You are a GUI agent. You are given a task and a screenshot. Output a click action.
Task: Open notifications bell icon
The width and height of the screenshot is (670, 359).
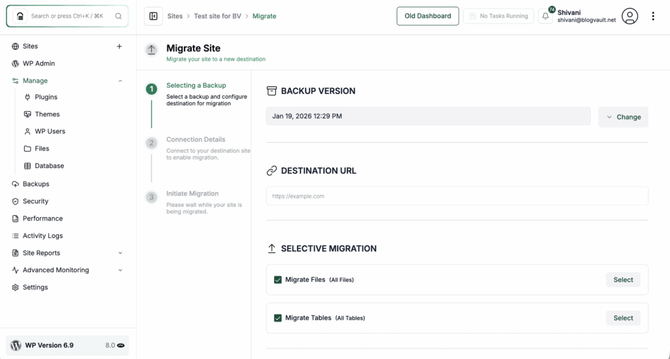pos(546,16)
